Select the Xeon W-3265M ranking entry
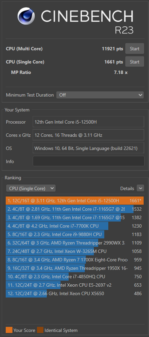 [x=75, y=251]
